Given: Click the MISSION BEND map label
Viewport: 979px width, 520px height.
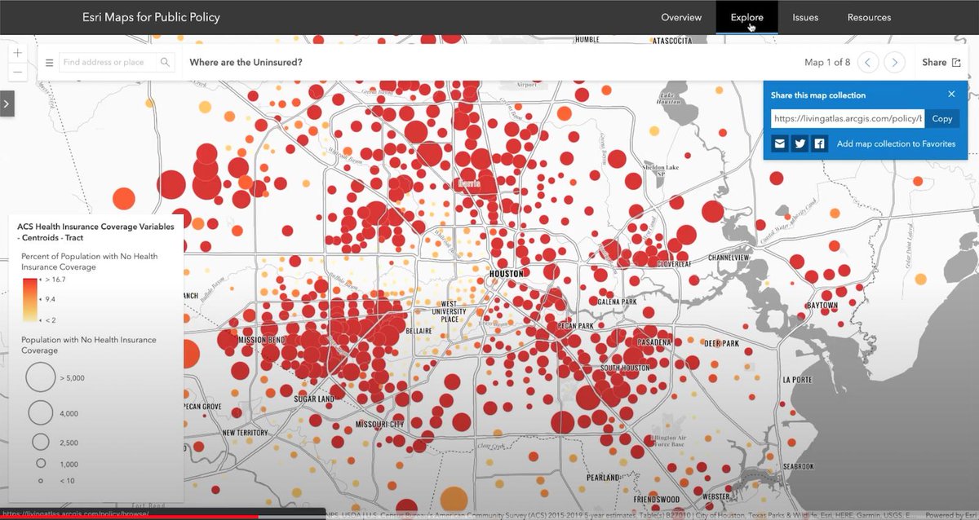Looking at the screenshot, I should tap(263, 339).
